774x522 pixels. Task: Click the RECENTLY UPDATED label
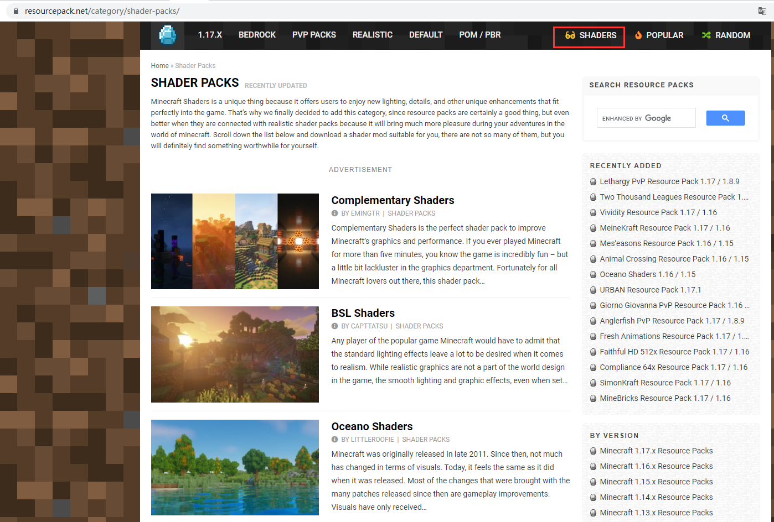click(276, 86)
